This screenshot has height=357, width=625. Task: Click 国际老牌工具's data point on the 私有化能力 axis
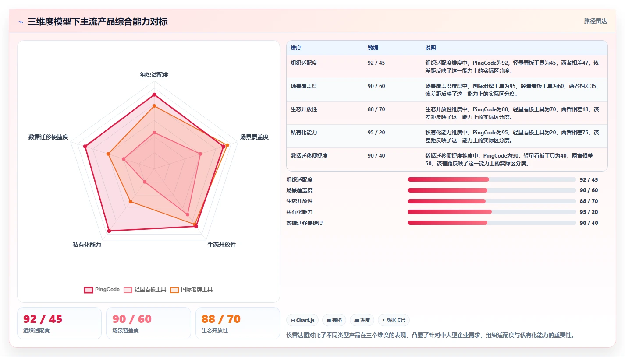point(130,201)
